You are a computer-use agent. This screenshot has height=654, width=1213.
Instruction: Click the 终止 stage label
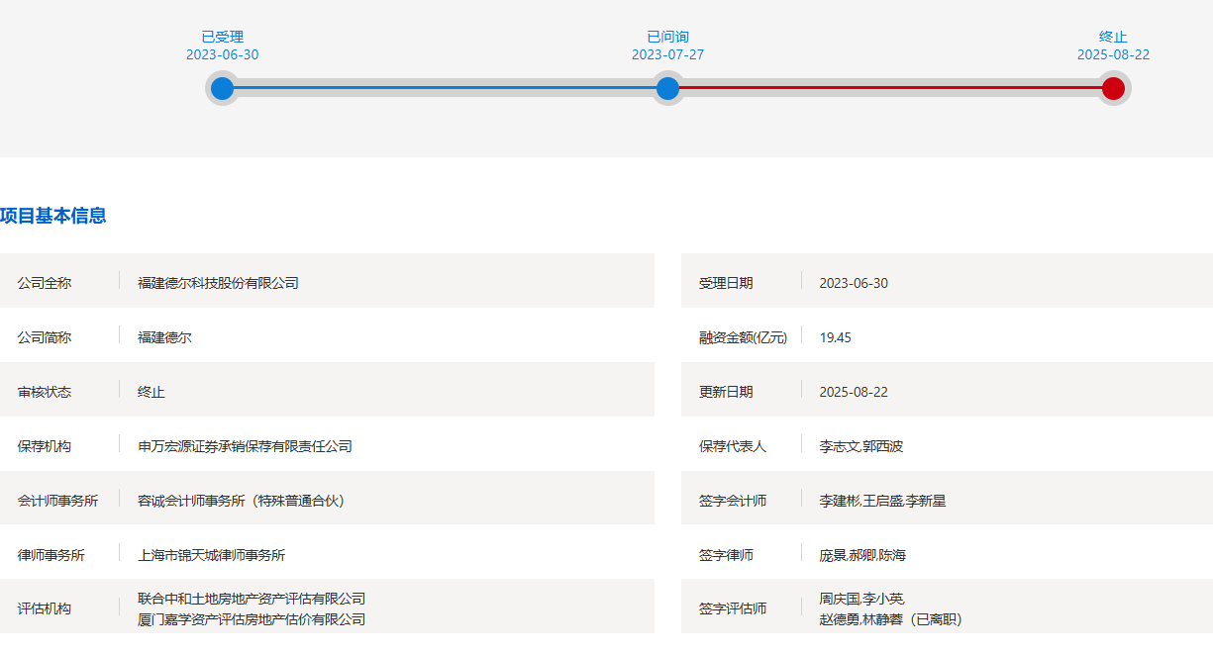pyautogui.click(x=1113, y=36)
